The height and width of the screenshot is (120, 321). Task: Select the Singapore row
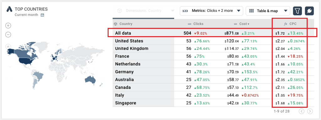(213, 103)
